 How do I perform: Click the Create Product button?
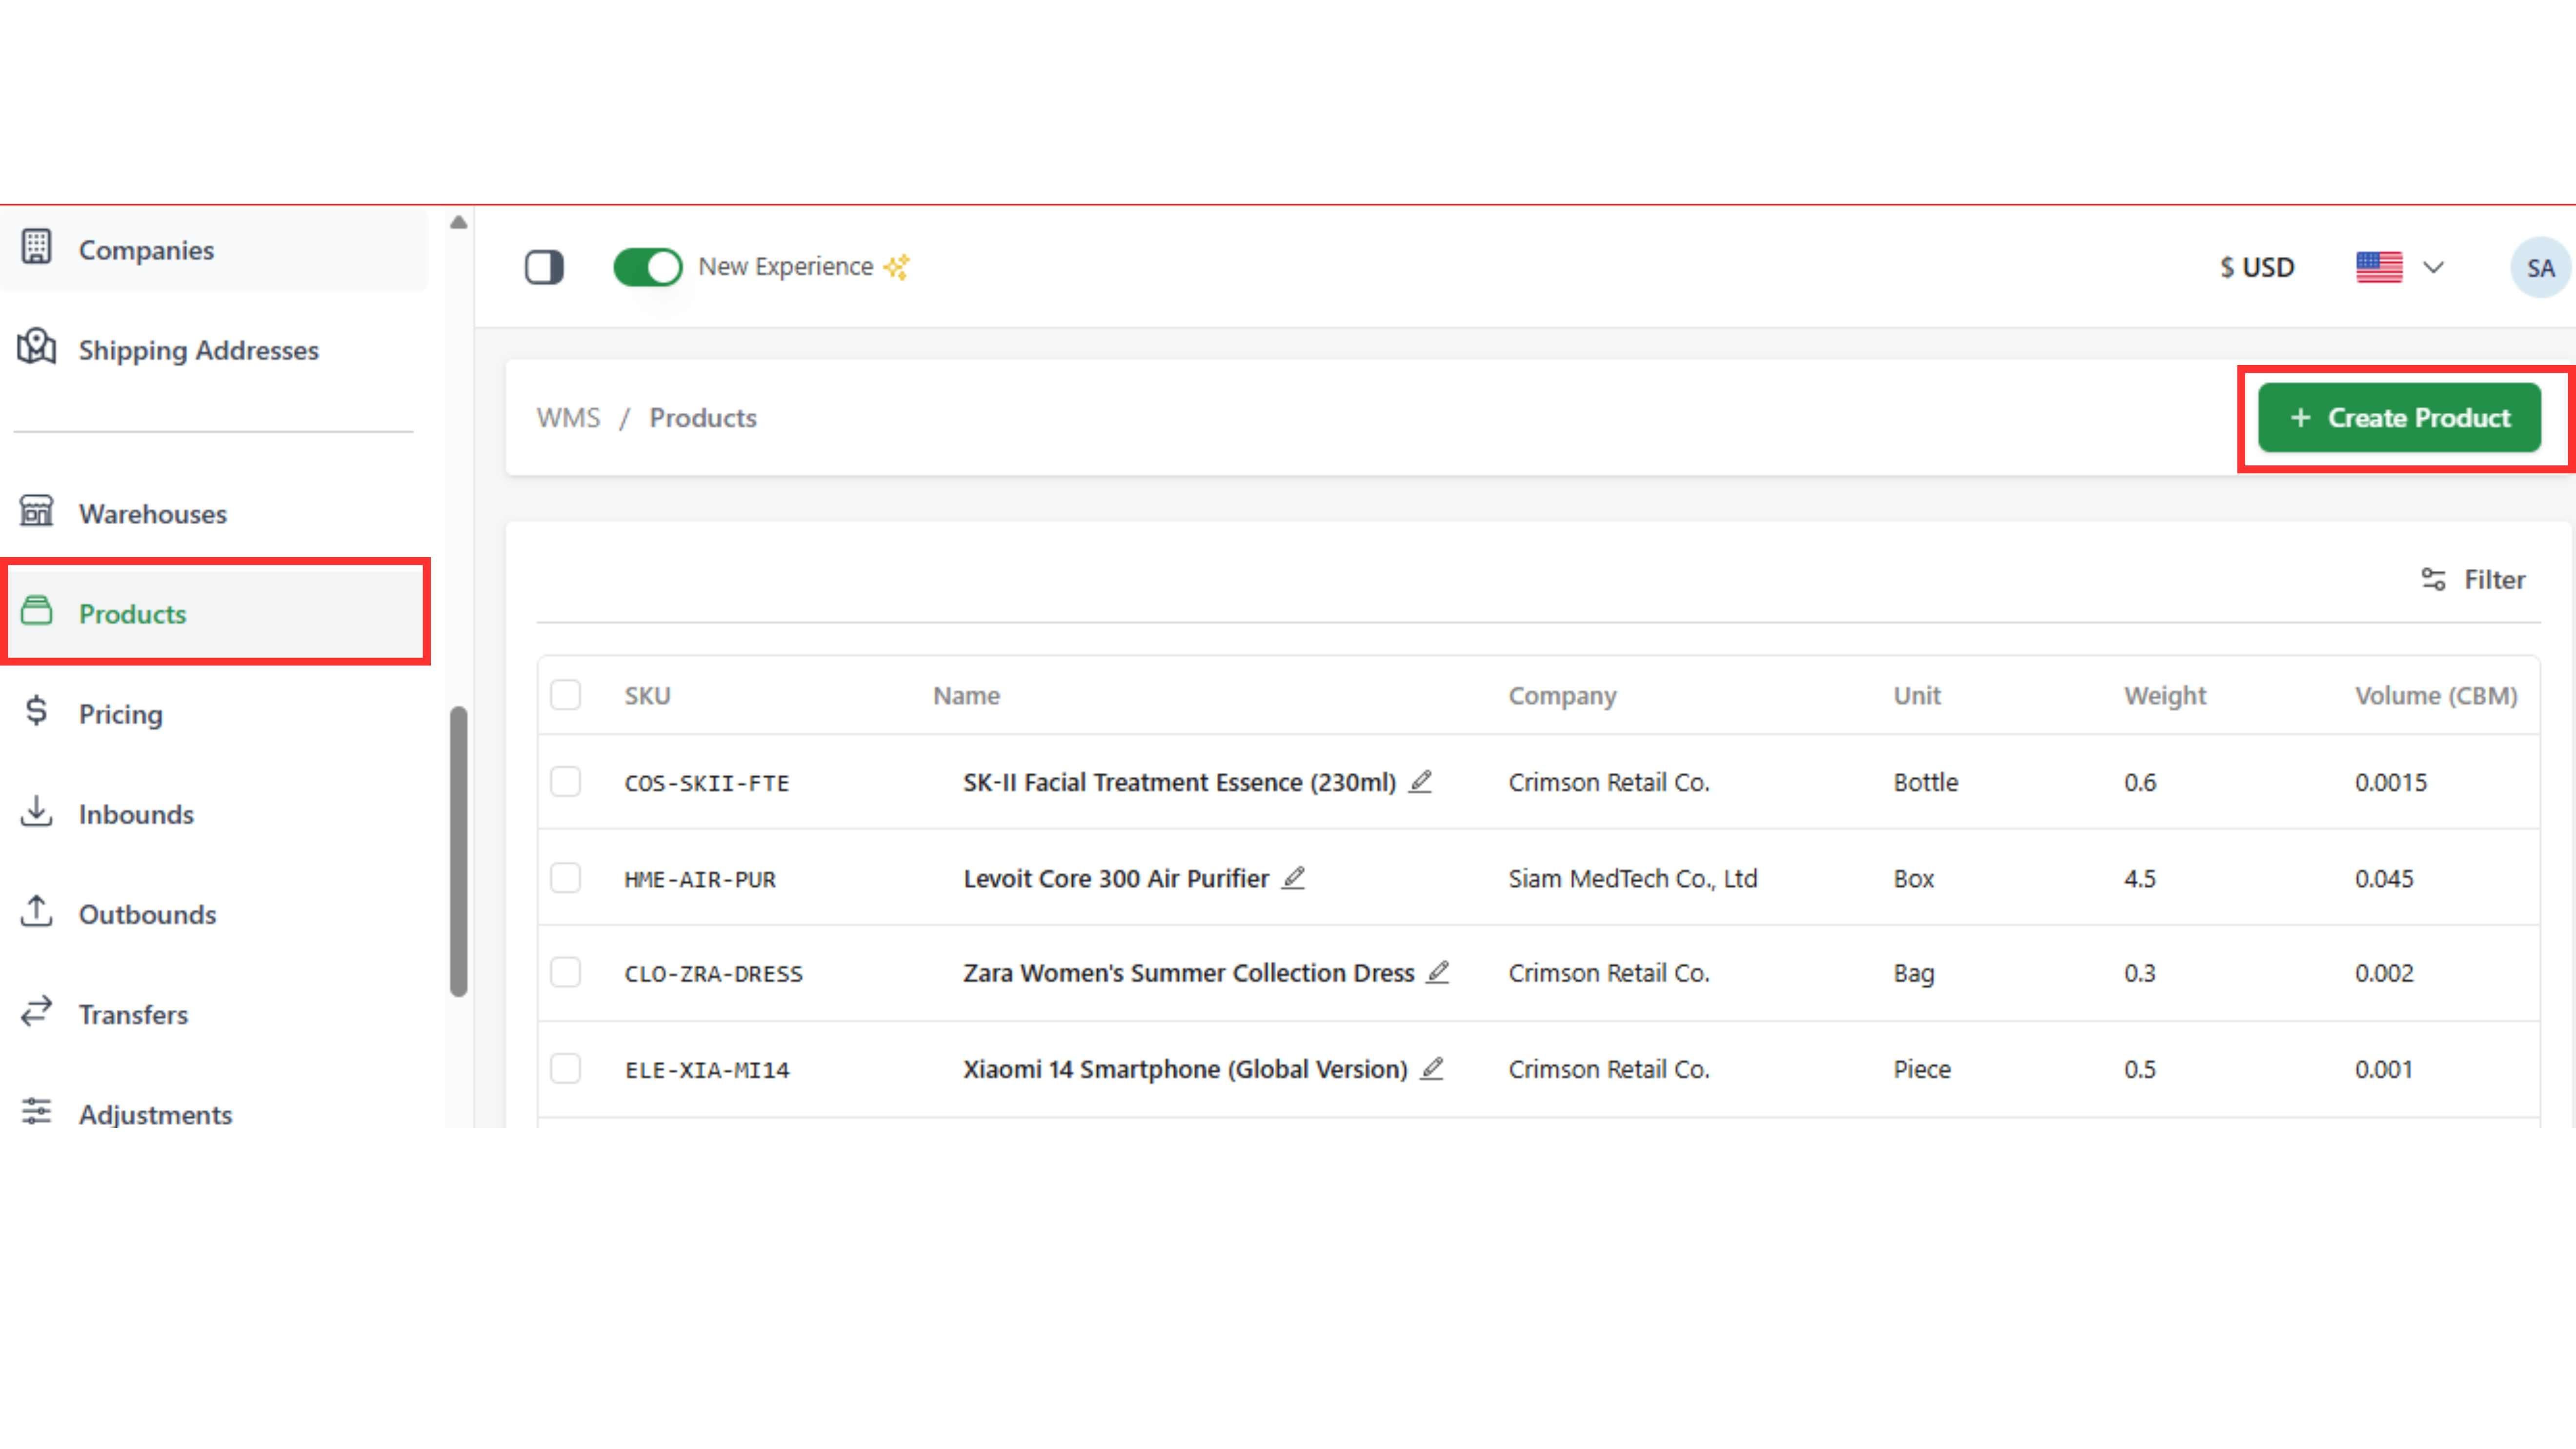click(2399, 418)
